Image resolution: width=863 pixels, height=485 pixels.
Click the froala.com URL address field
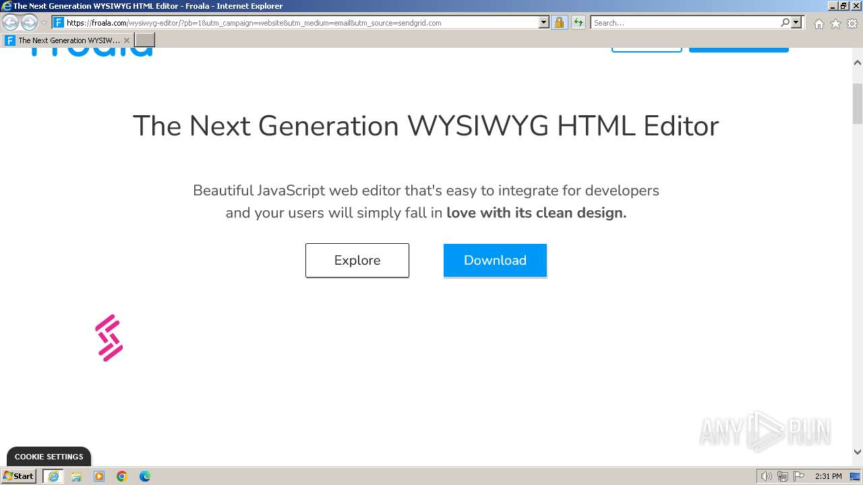pos(300,22)
